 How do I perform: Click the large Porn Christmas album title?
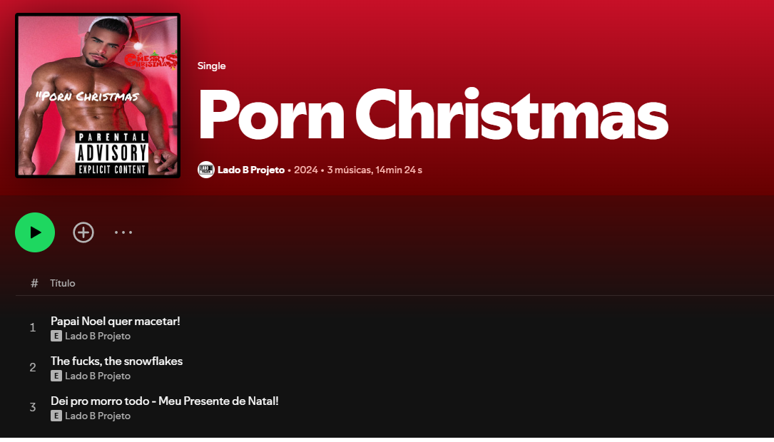coord(432,115)
